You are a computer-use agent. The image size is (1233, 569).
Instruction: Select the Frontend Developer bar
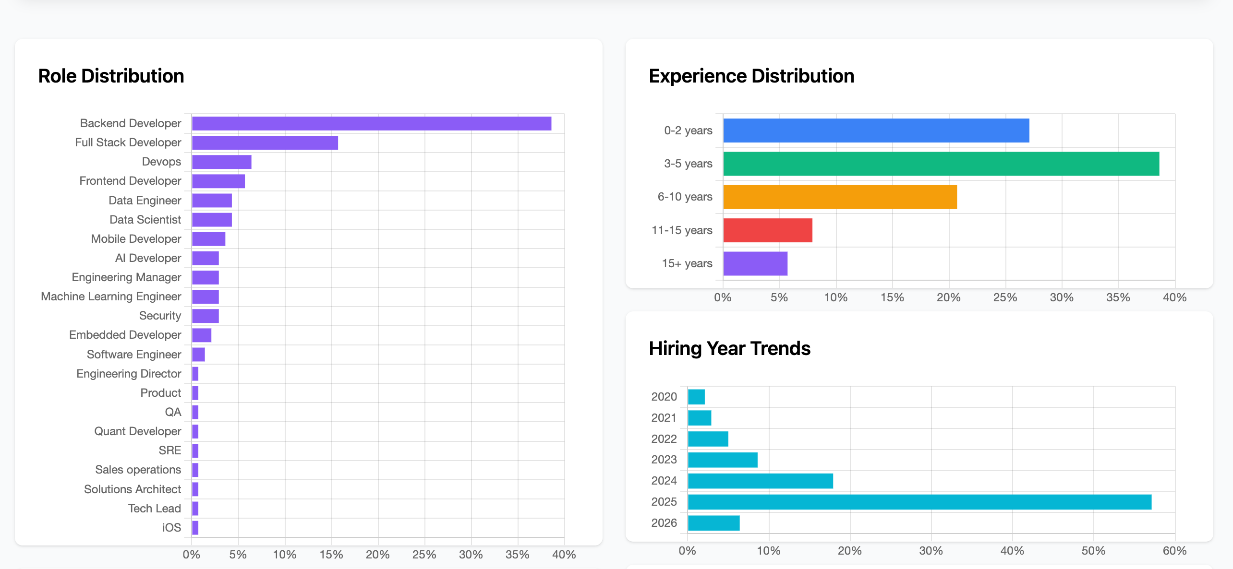tap(218, 180)
